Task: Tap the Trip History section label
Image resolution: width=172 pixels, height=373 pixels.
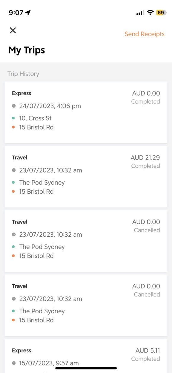Action: click(23, 74)
